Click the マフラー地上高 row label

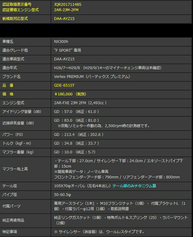[x=15, y=169]
